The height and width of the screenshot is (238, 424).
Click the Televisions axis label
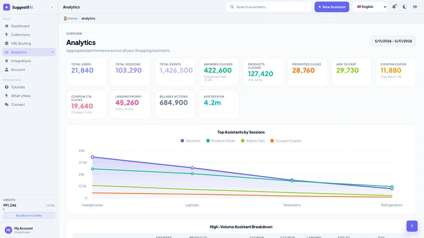point(292,205)
